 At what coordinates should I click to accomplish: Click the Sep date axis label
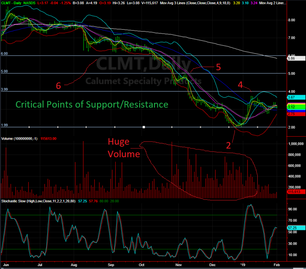coord(111,265)
